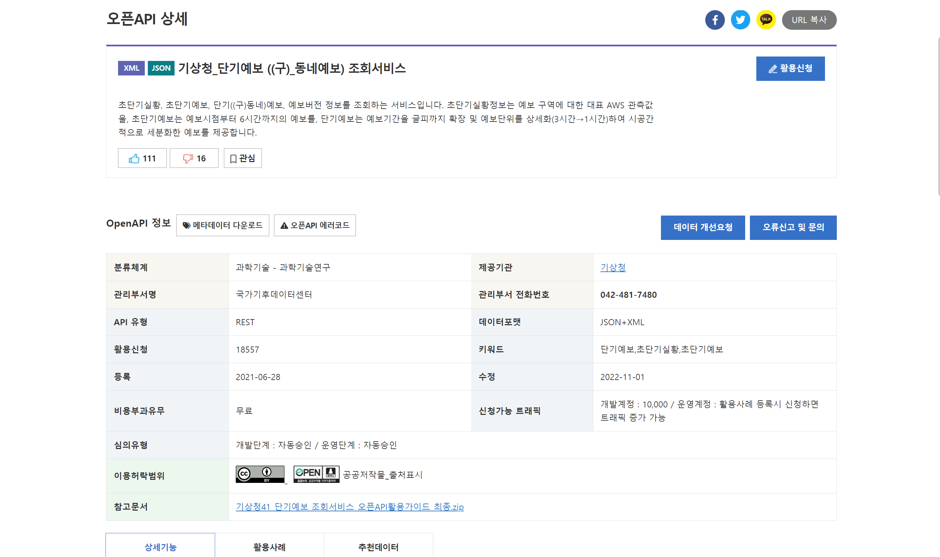Click the 데이터 개선요청 button
This screenshot has height=557, width=940.
point(703,227)
